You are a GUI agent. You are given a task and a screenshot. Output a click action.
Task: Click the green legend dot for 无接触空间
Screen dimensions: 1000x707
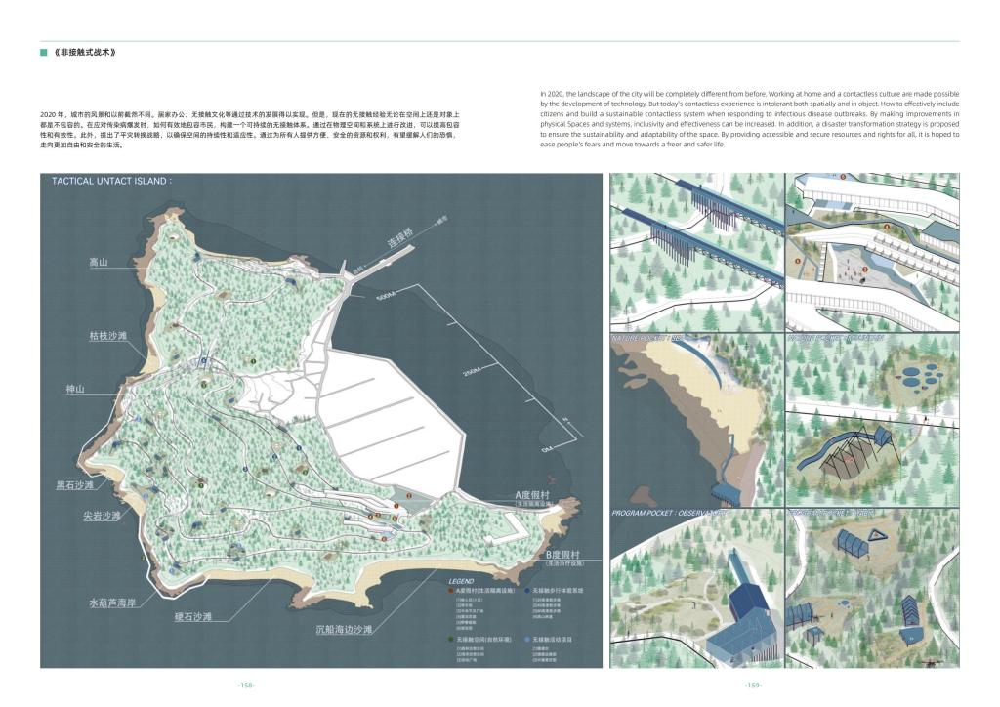point(450,638)
